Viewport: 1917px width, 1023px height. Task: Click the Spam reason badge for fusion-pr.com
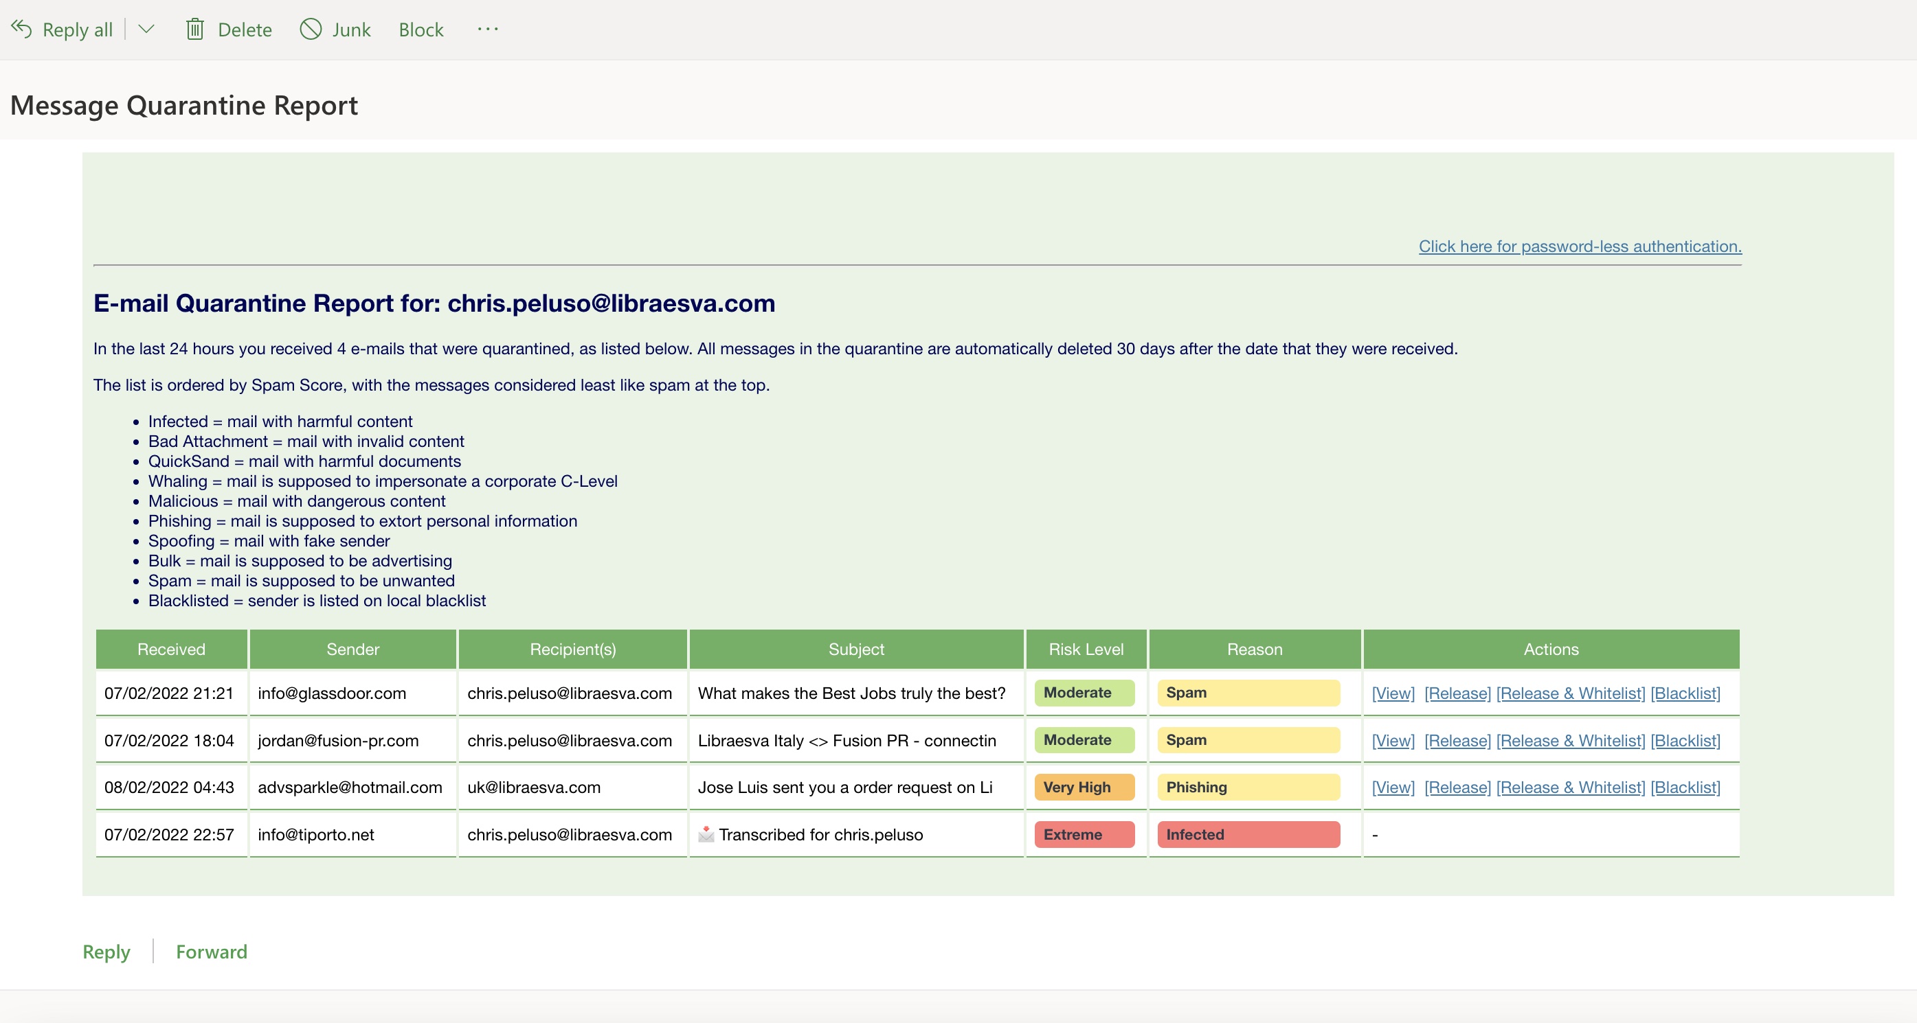click(1248, 741)
